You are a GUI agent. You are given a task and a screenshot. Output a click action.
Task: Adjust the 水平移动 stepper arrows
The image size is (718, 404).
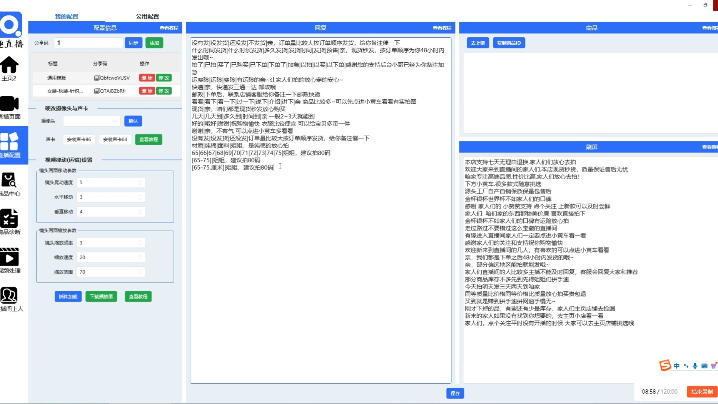coord(140,197)
